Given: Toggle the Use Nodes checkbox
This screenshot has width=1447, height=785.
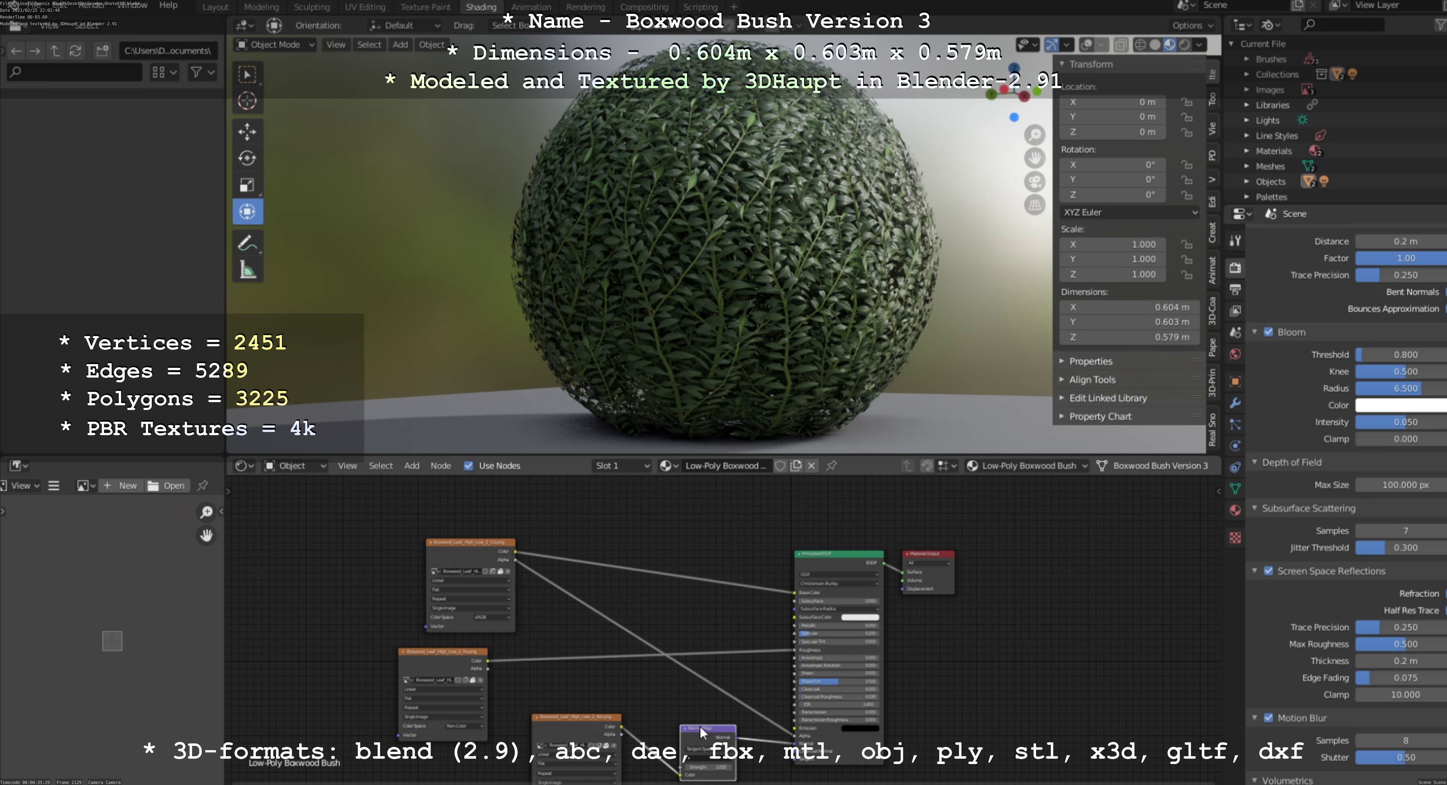Looking at the screenshot, I should click(468, 466).
